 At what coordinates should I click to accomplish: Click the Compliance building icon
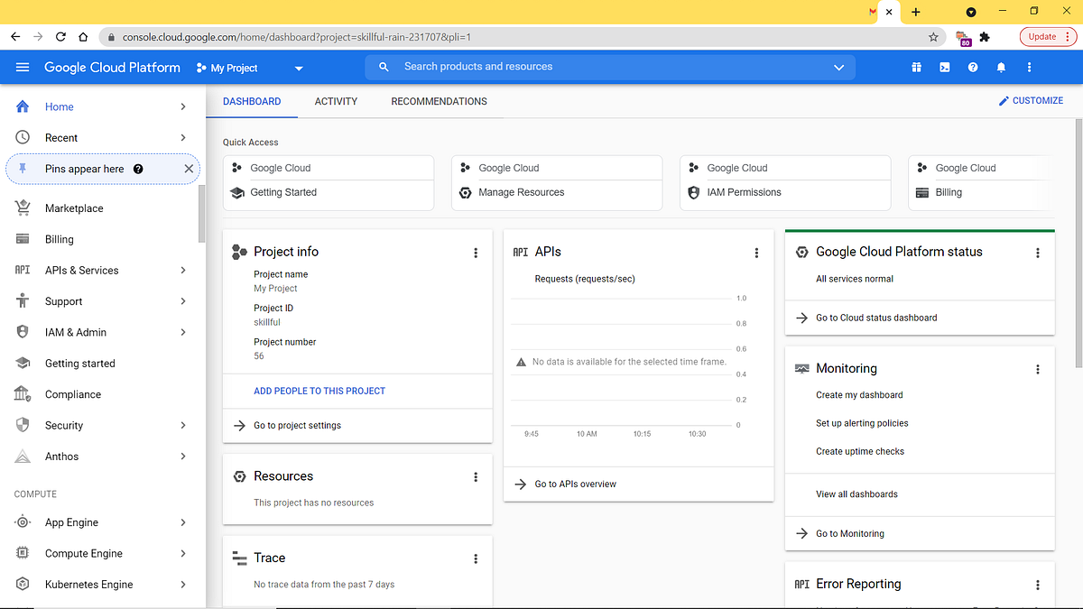click(23, 394)
